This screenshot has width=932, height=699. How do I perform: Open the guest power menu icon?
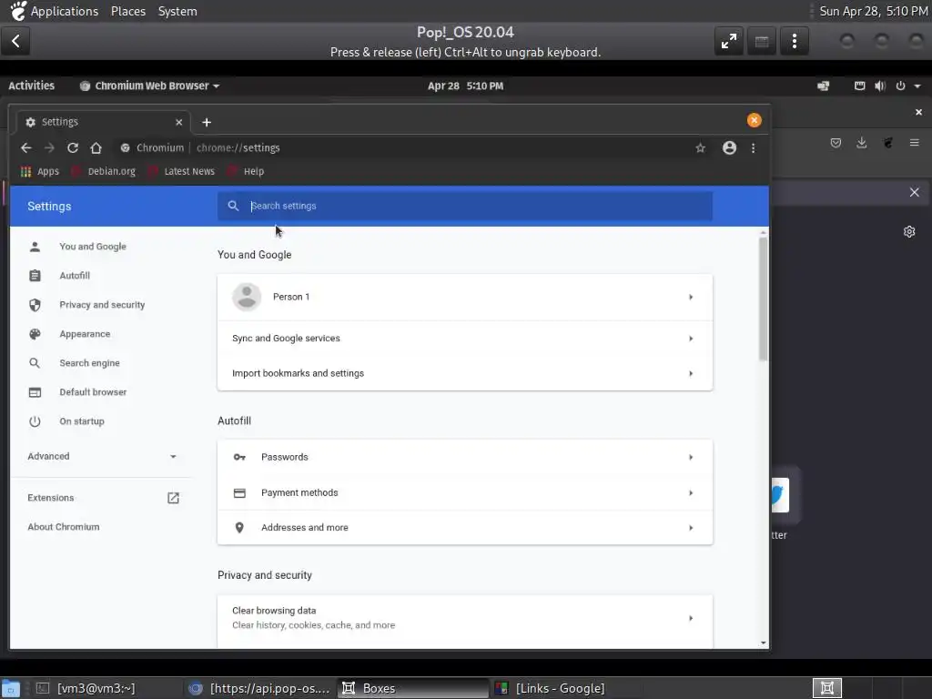tap(900, 86)
